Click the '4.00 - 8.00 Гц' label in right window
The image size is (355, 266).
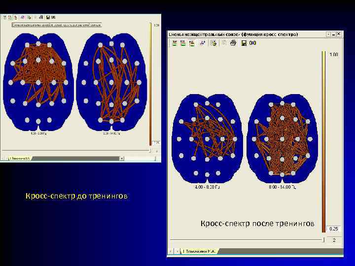(207, 187)
